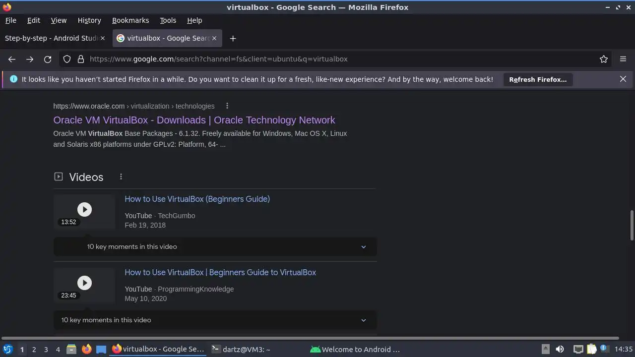Open the update notifier tray icon
This screenshot has width=635, height=357.
[605, 349]
